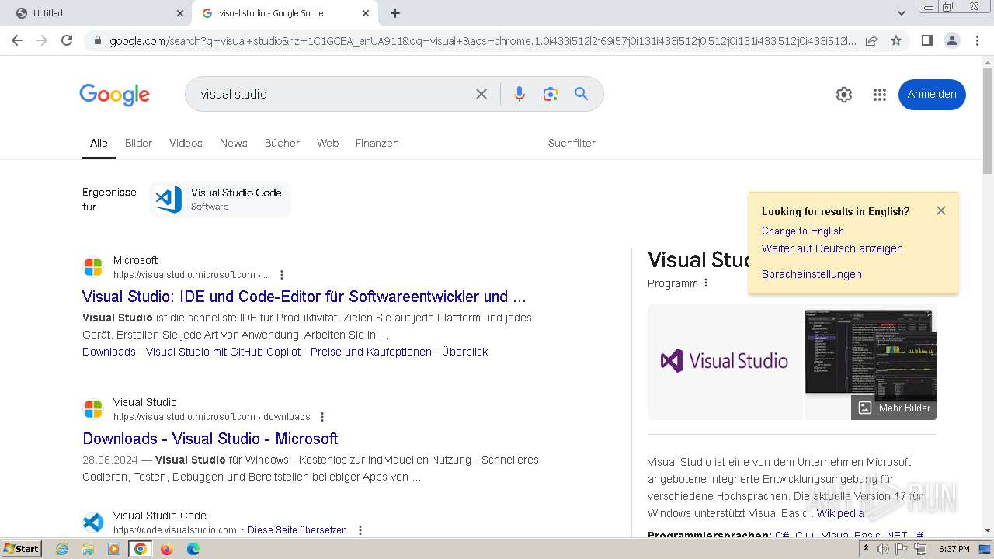This screenshot has width=994, height=559.
Task: Open the Downloads sitelink
Action: coord(109,352)
